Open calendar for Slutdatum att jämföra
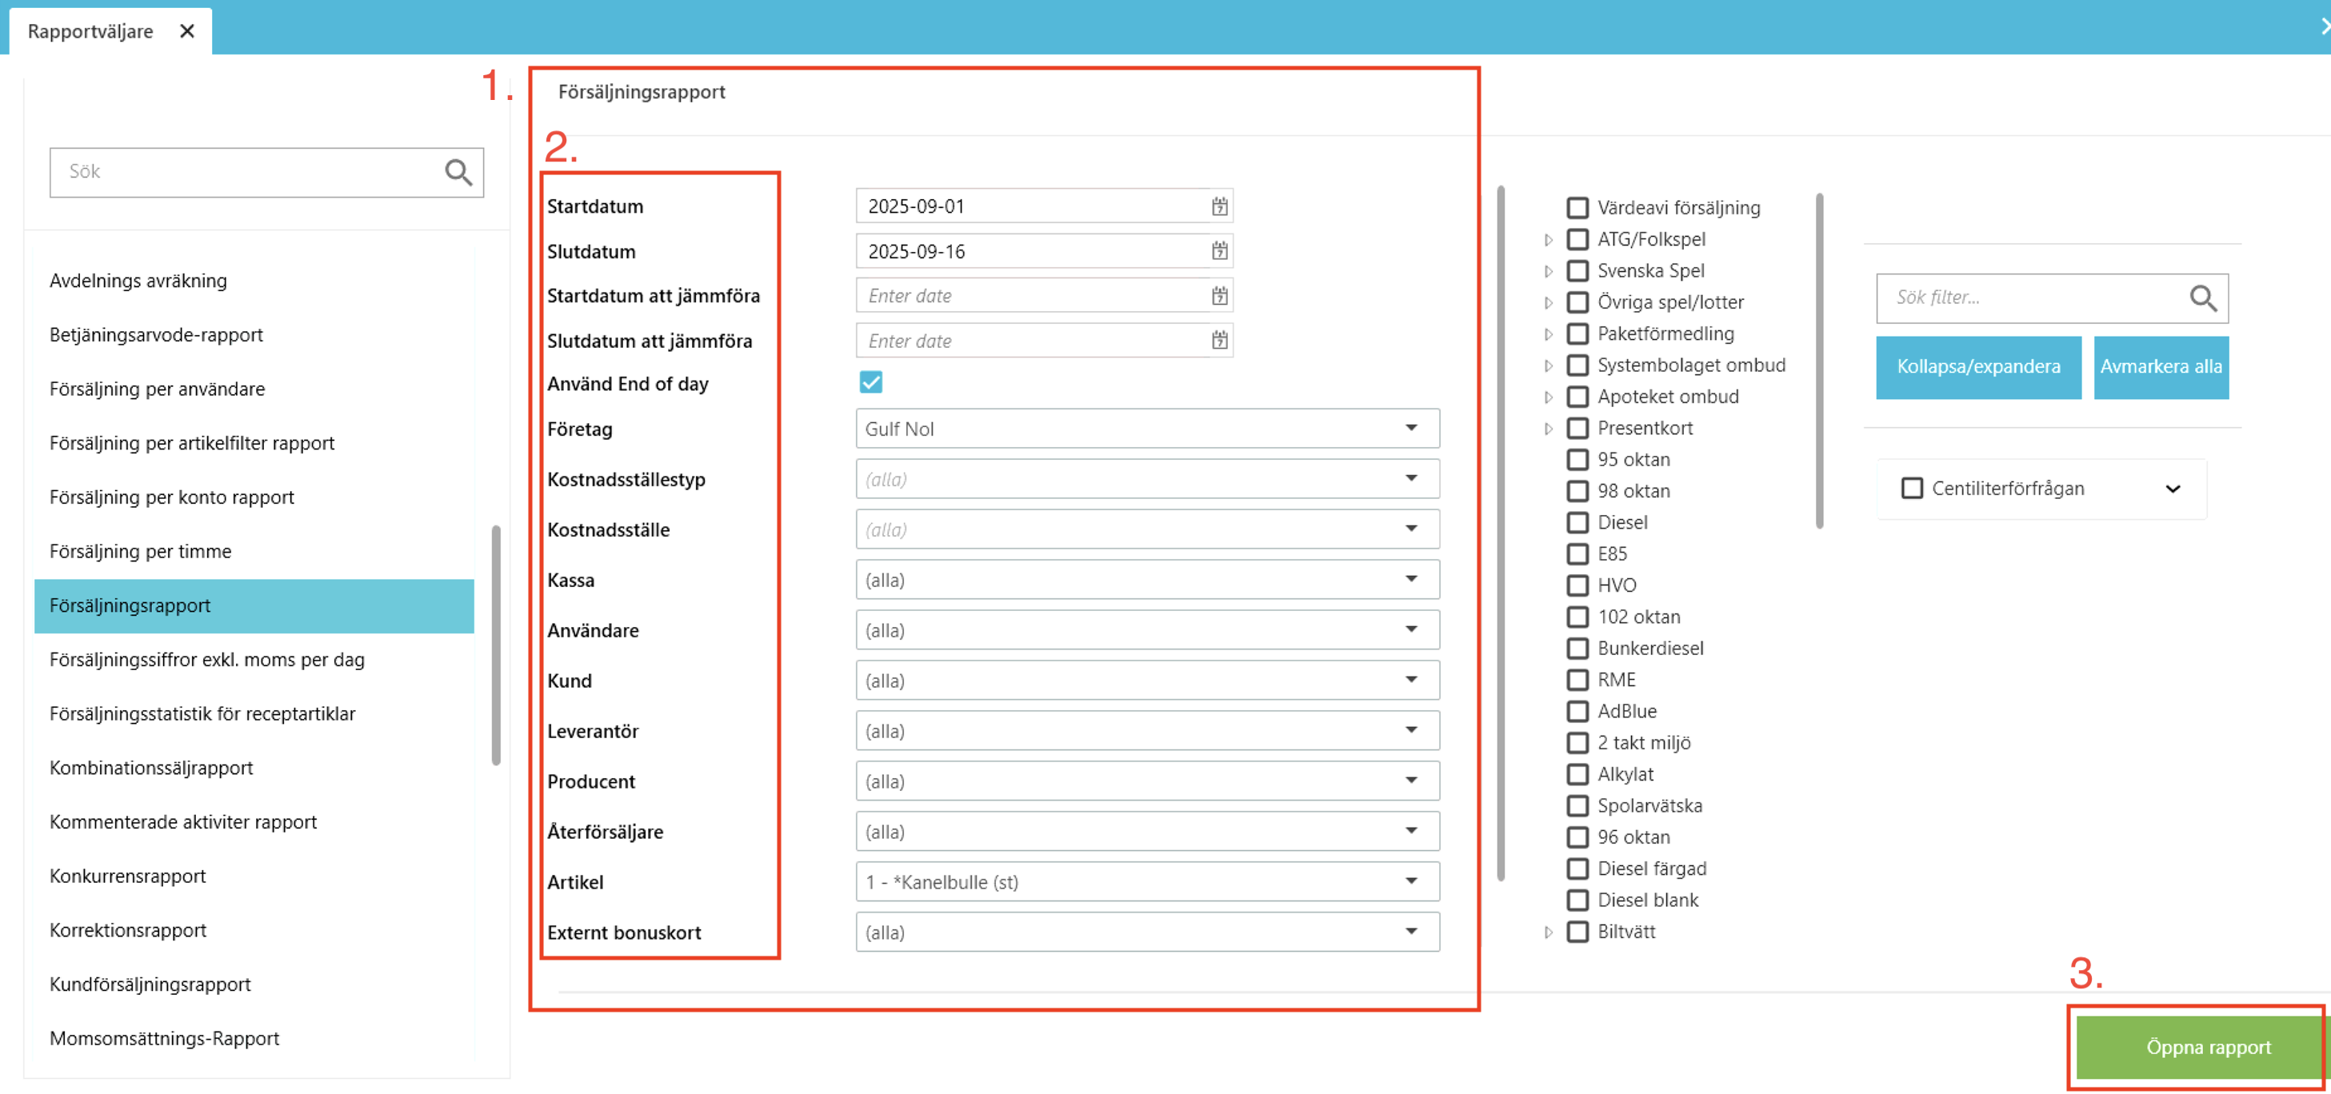Viewport: 2331px width, 1094px height. click(1219, 341)
